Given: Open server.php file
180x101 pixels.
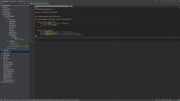Looking at the screenshot, I should coord(8,79).
